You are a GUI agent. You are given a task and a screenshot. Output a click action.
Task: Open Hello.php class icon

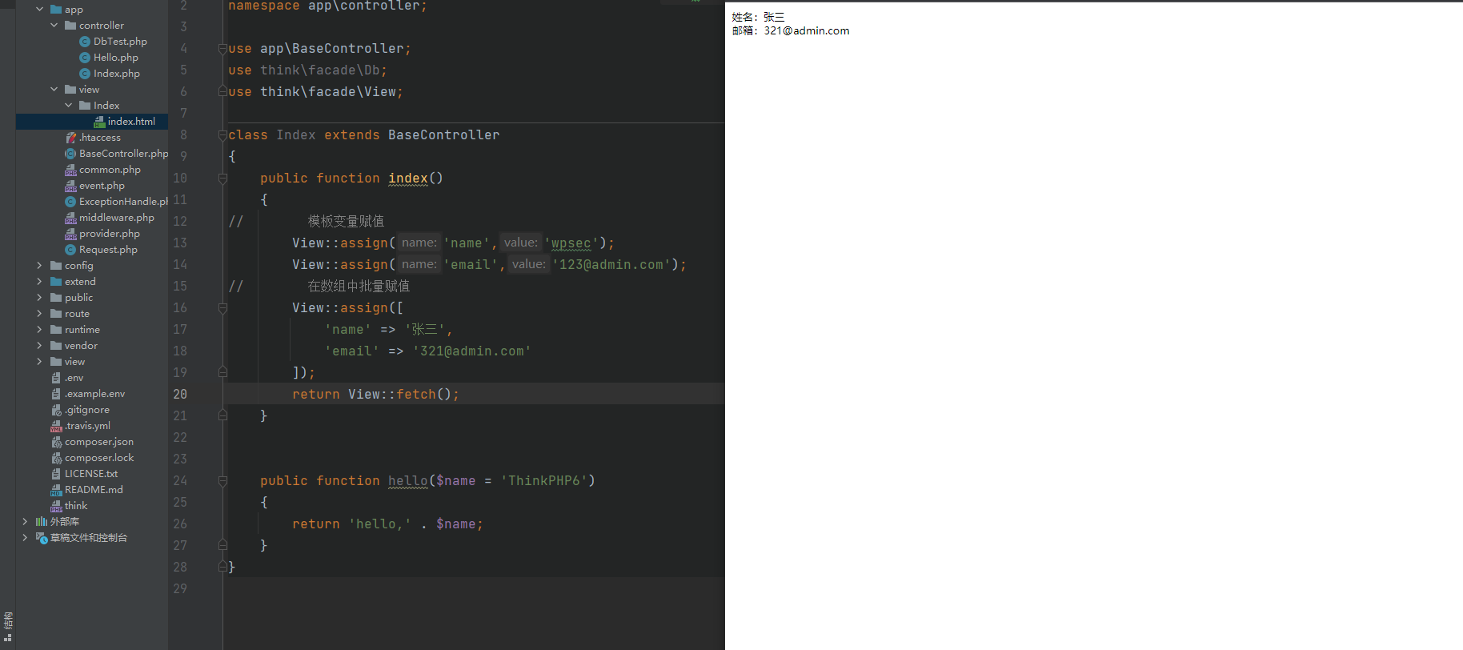(x=85, y=58)
